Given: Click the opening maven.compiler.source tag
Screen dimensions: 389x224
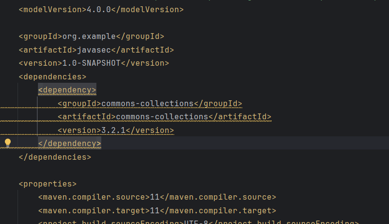Looking at the screenshot, I should pos(93,197).
